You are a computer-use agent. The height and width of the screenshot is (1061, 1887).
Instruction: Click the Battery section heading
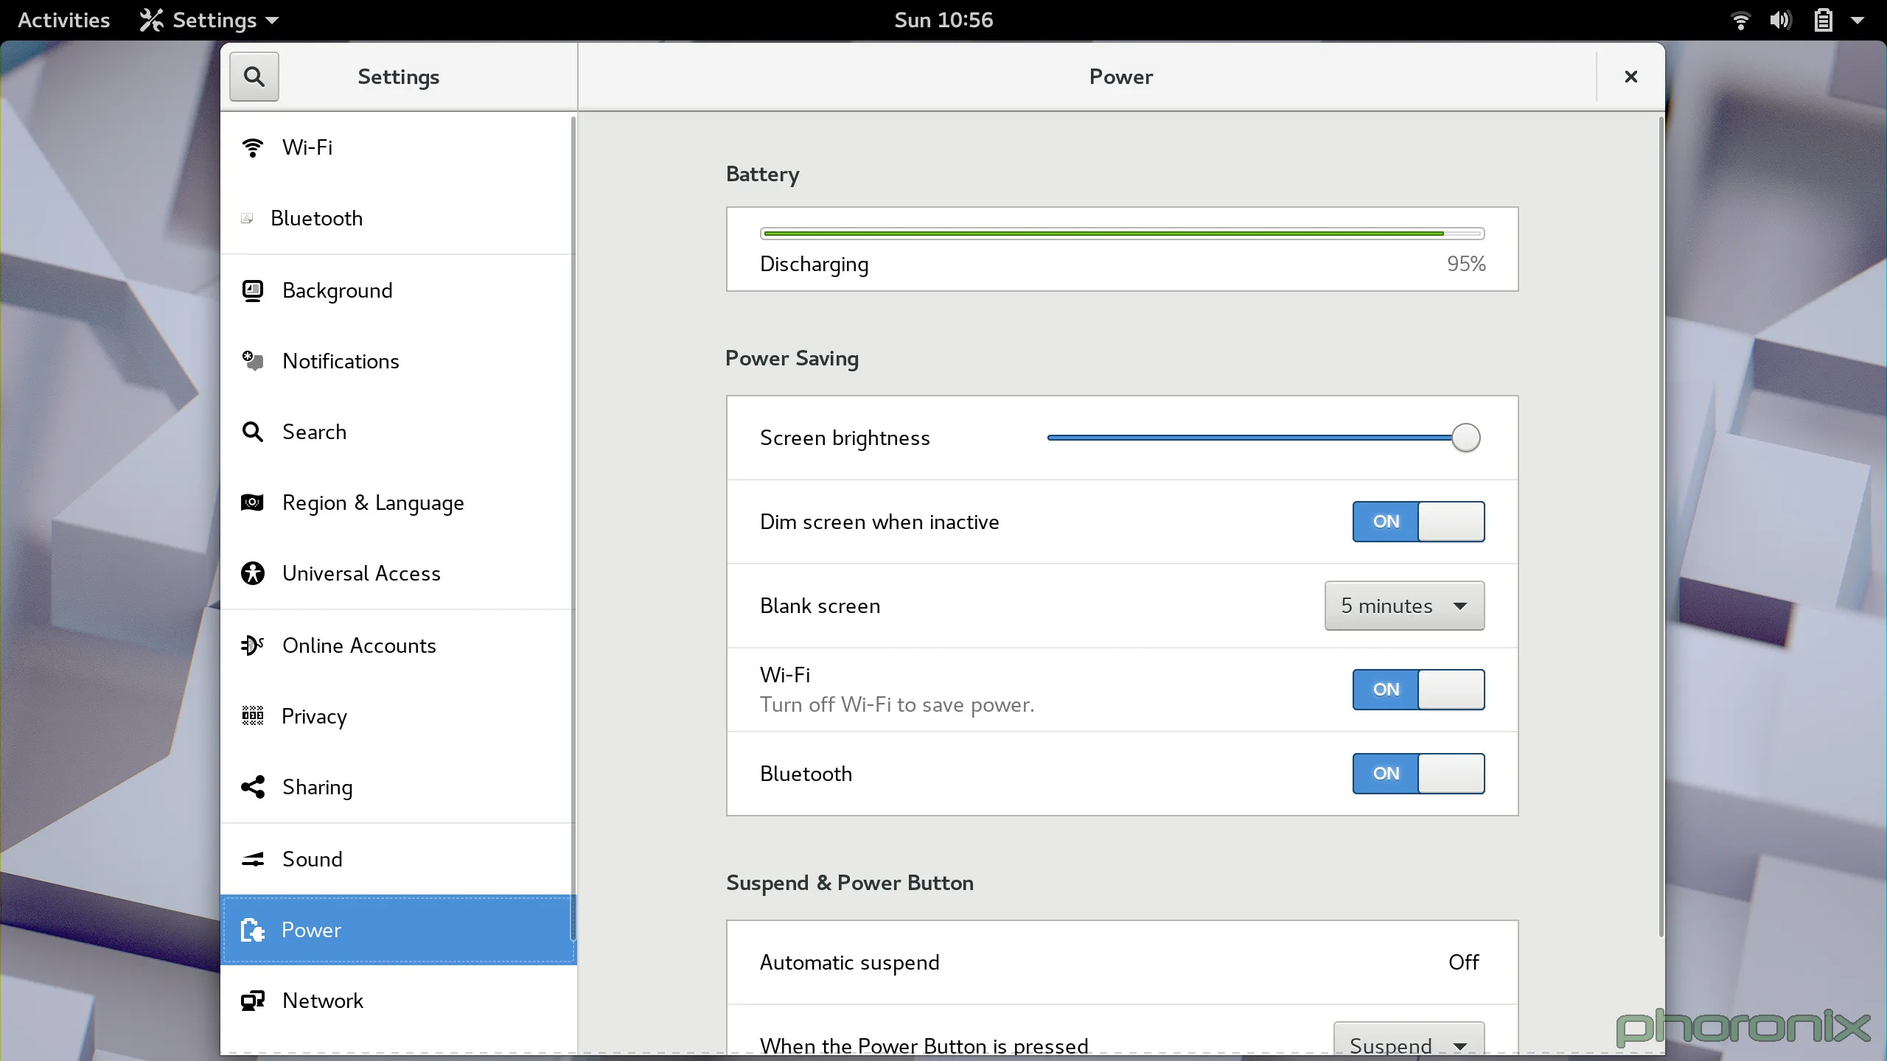pyautogui.click(x=762, y=174)
